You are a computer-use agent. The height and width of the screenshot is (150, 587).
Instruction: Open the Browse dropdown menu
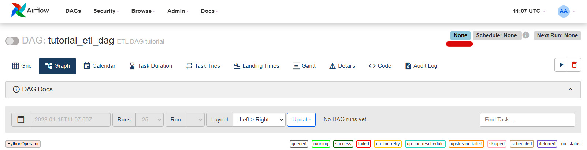tap(143, 11)
